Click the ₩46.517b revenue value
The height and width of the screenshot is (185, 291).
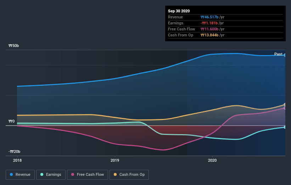tap(209, 17)
